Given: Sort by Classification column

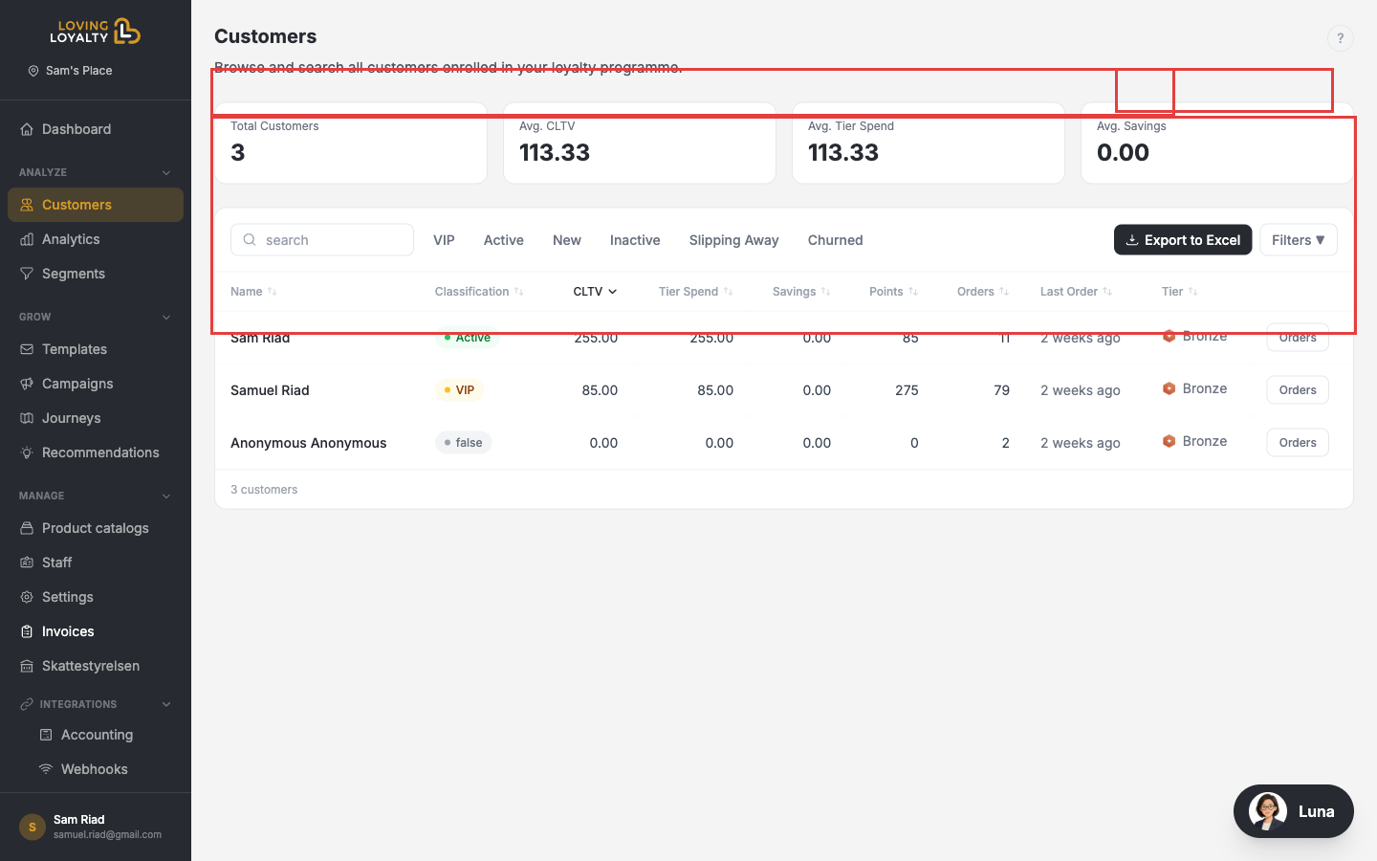Looking at the screenshot, I should pyautogui.click(x=479, y=292).
